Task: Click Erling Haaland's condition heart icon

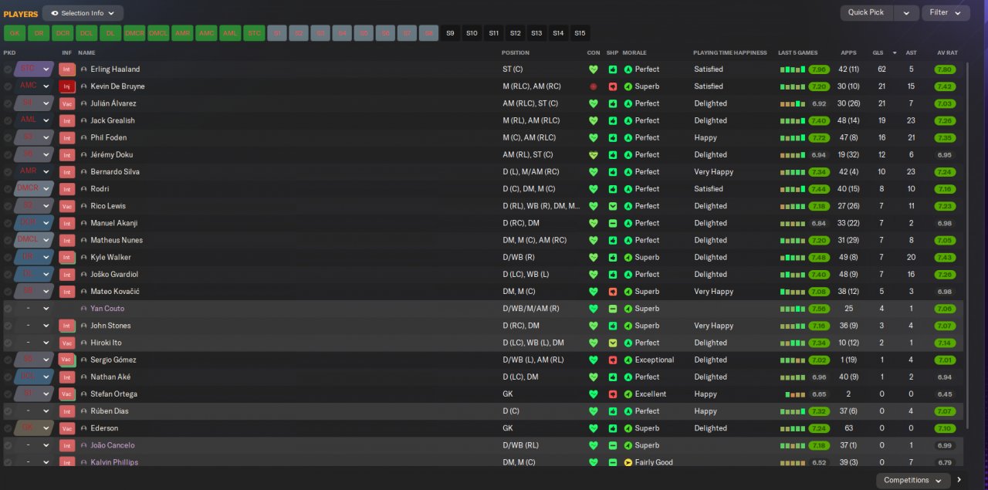Action: point(594,69)
